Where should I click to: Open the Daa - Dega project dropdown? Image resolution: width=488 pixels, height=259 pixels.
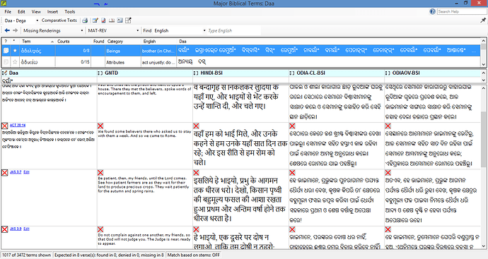37,20
